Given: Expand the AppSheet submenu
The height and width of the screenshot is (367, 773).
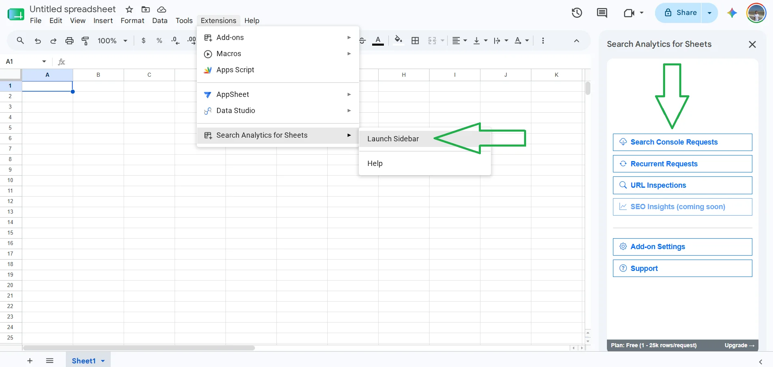Looking at the screenshot, I should tap(278, 94).
